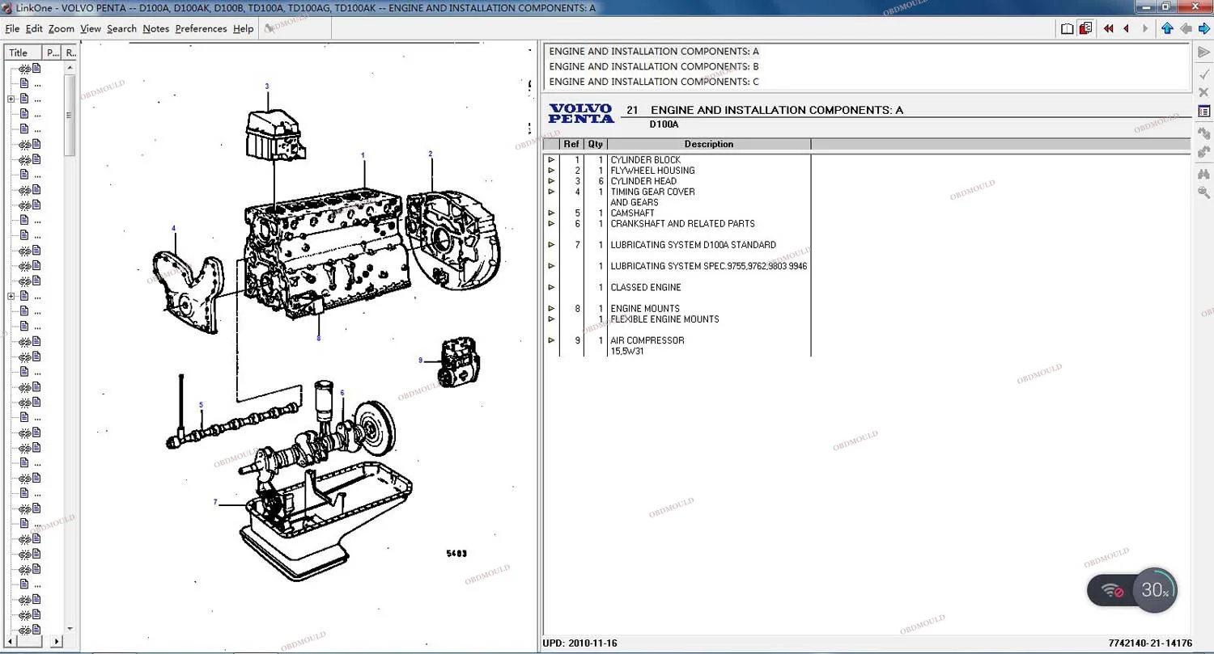Click the Description column header

tap(708, 144)
